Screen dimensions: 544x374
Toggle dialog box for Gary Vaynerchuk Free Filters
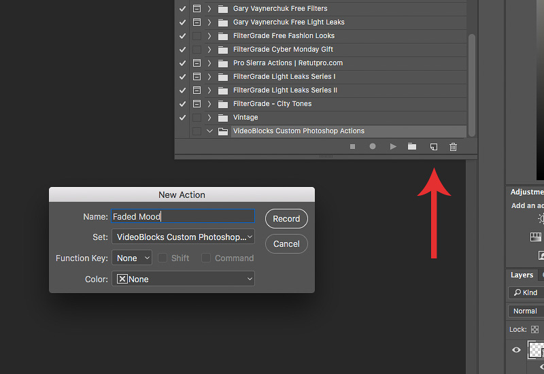[x=197, y=8]
